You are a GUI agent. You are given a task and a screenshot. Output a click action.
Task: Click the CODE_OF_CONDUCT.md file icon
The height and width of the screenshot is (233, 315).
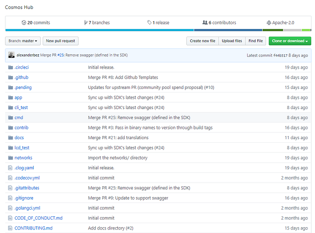coord(10,218)
